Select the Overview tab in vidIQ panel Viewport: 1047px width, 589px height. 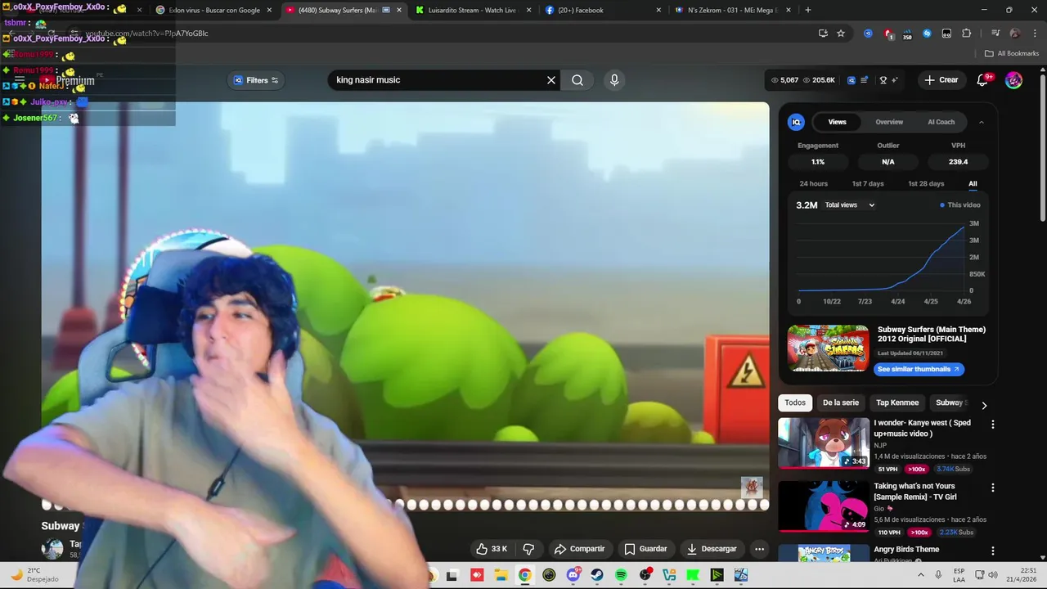[889, 122]
